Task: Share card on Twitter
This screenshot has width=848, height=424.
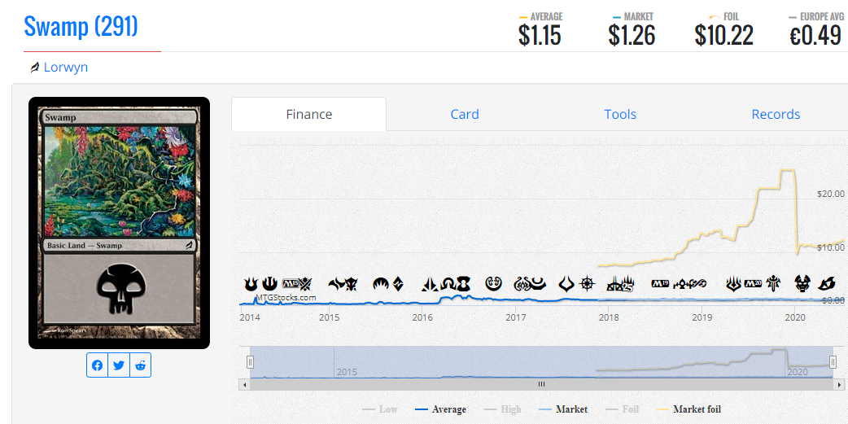Action: [119, 365]
